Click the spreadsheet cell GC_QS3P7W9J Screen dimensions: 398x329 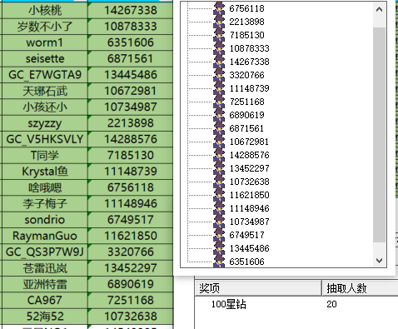[45, 252]
